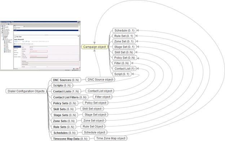Select the Schedule object node
This screenshot has height=141, width=225.
coord(94,132)
